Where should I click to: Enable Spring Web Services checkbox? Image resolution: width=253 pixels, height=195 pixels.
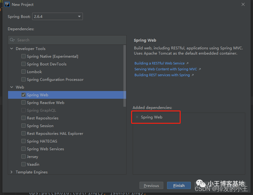(24, 149)
